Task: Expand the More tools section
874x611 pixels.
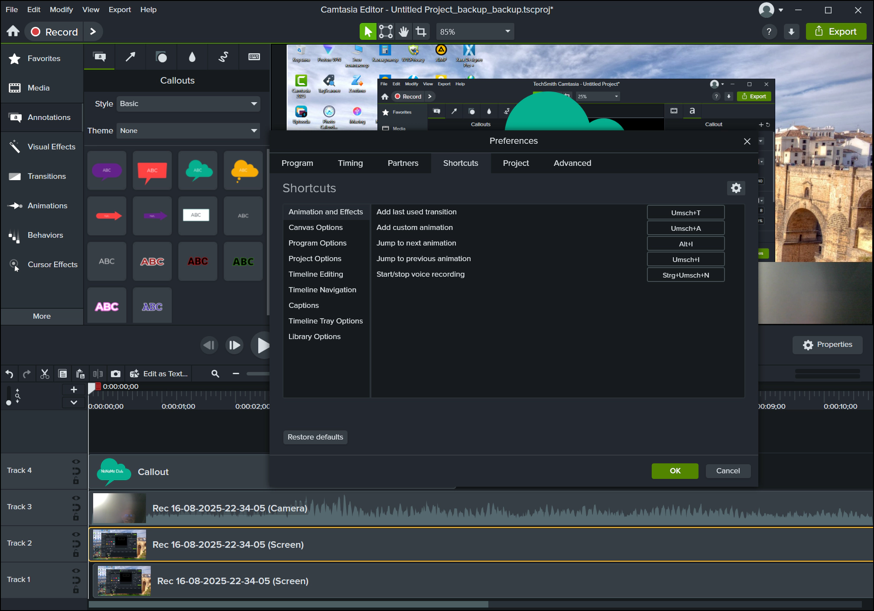Action: pos(42,316)
